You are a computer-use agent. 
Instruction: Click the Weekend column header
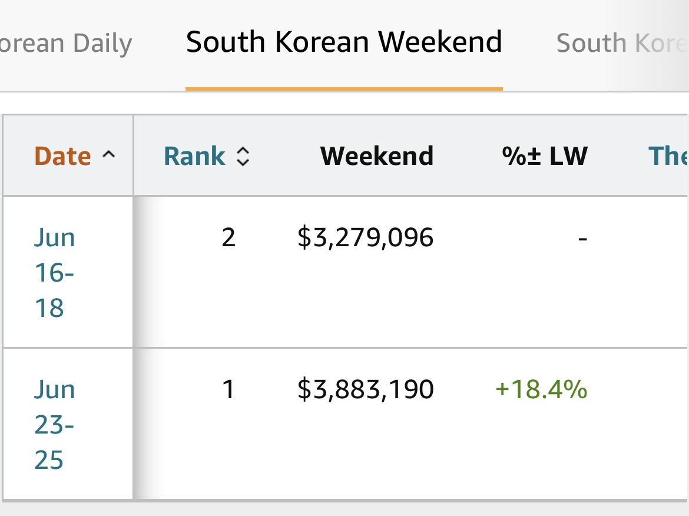pos(377,156)
